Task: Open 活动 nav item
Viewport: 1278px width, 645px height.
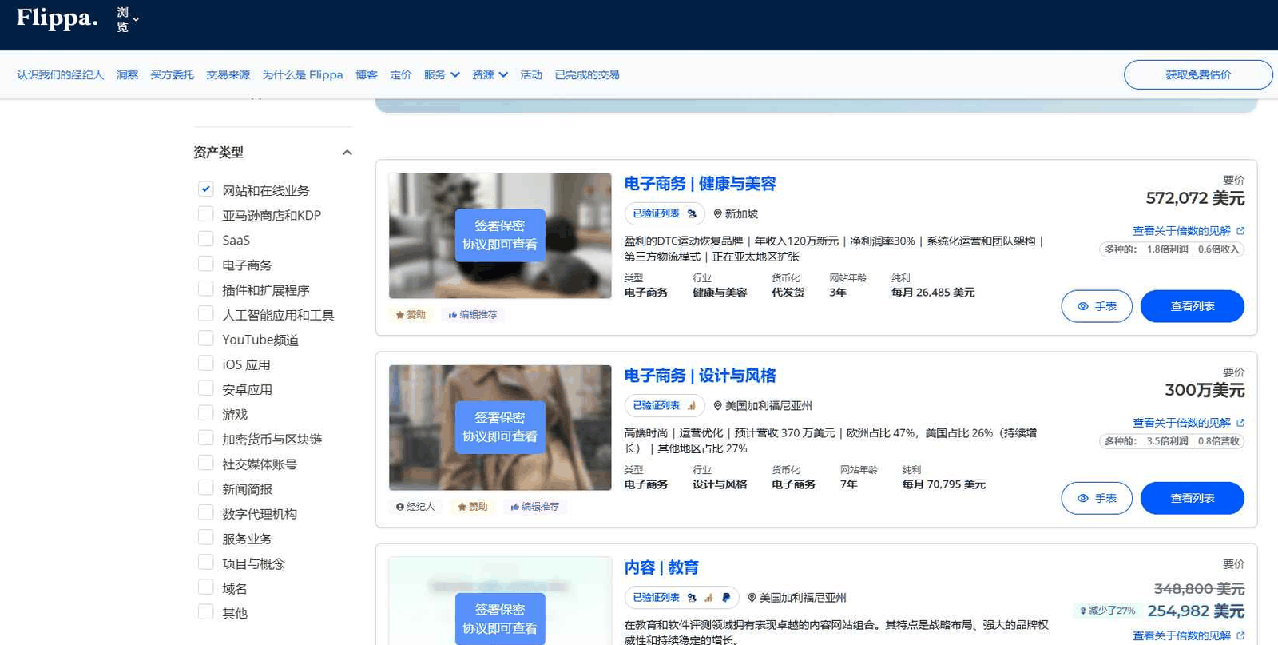Action: (531, 74)
